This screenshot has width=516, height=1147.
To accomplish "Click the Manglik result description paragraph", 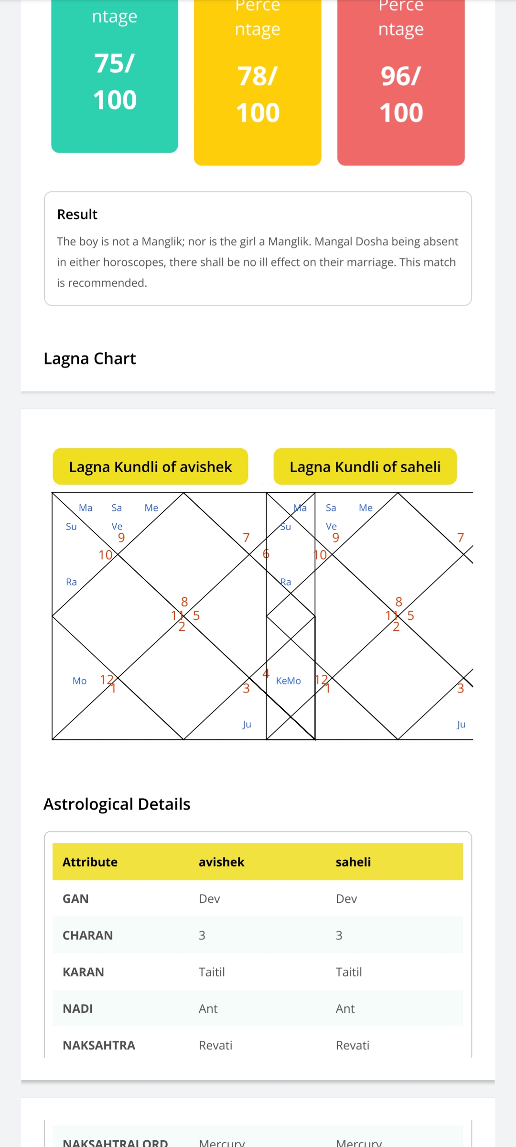I will (x=258, y=262).
